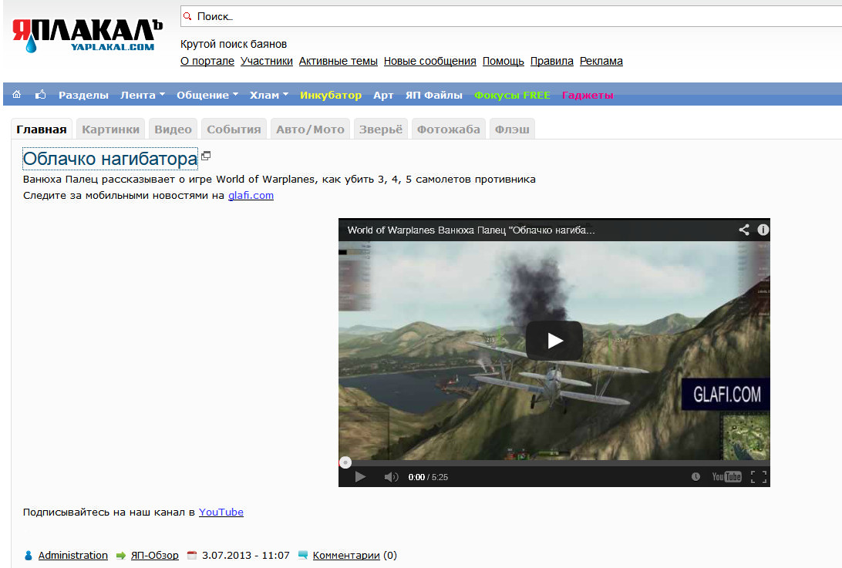Click the Watch Later clock icon
Image resolution: width=842 pixels, height=568 pixels.
click(x=695, y=477)
